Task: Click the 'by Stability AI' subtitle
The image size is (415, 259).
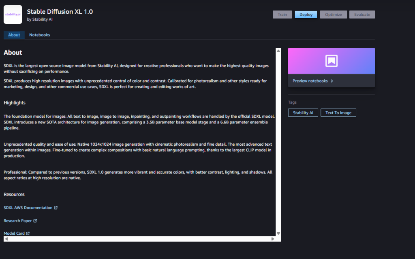Action: coord(40,19)
